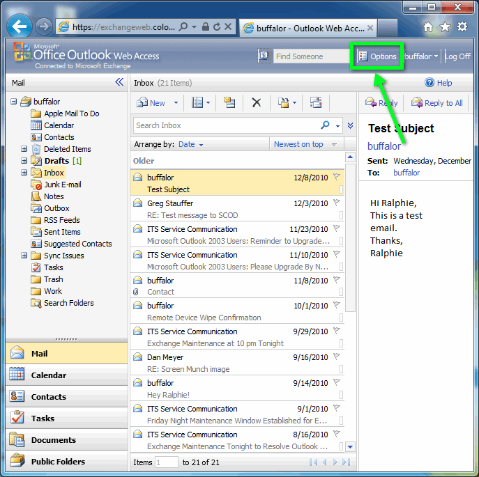479x477 pixels.
Task: Click the search magnifier in Search Inbox
Action: point(326,125)
